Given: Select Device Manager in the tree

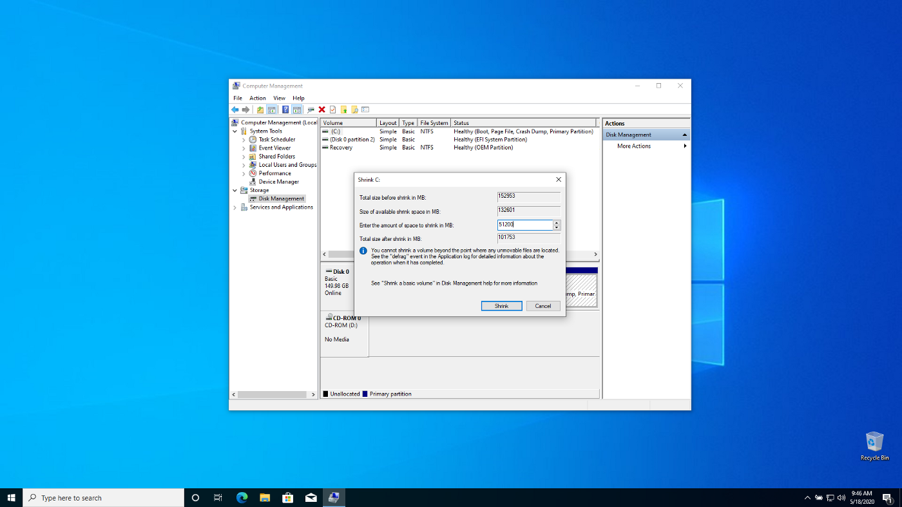Looking at the screenshot, I should 279,182.
